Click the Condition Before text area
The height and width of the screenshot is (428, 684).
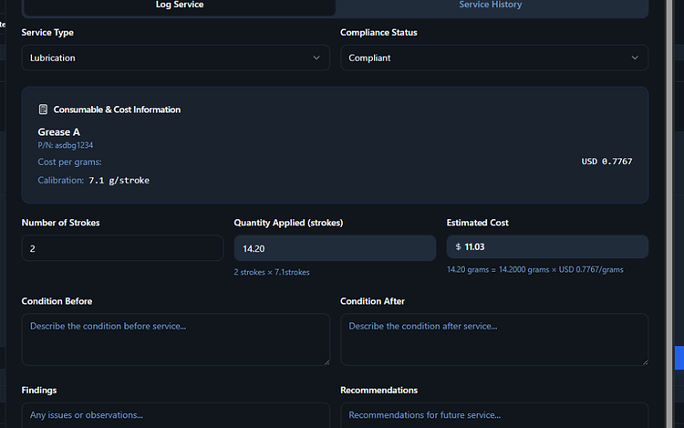click(x=175, y=339)
